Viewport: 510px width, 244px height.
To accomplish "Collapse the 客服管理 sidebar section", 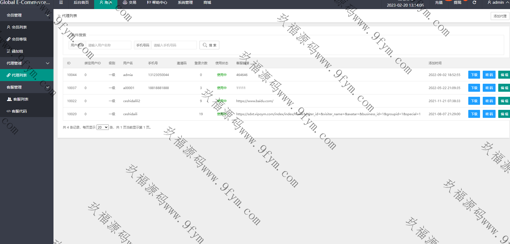I will [27, 87].
